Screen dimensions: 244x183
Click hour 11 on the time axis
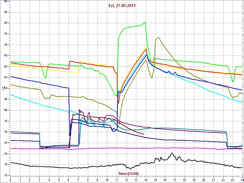[x=117, y=180]
